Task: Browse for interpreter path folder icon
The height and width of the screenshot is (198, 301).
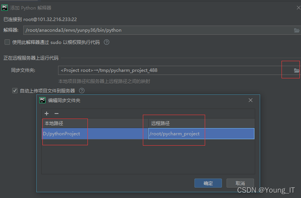Action: (x=296, y=30)
